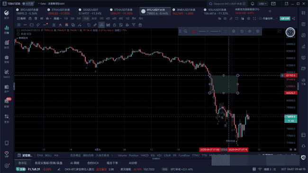Click the red line color swatch

pos(193,31)
